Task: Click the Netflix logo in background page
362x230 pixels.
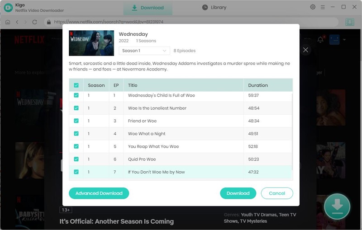Action: tap(29, 40)
